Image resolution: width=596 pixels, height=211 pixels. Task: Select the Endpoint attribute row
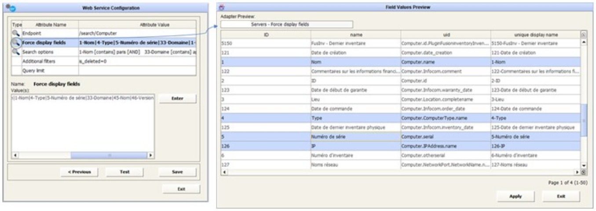tap(103, 33)
